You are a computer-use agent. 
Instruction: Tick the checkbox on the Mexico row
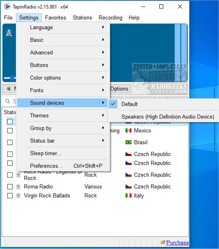coord(10,130)
